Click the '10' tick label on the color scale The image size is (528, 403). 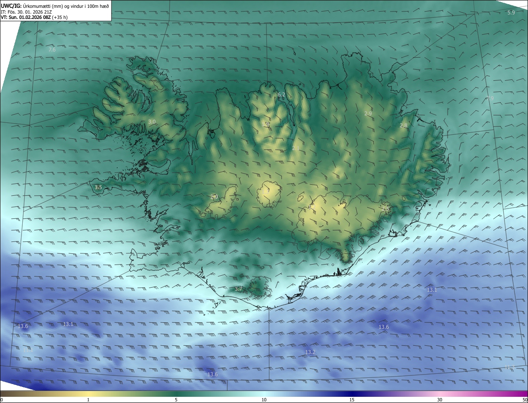pyautogui.click(x=264, y=400)
